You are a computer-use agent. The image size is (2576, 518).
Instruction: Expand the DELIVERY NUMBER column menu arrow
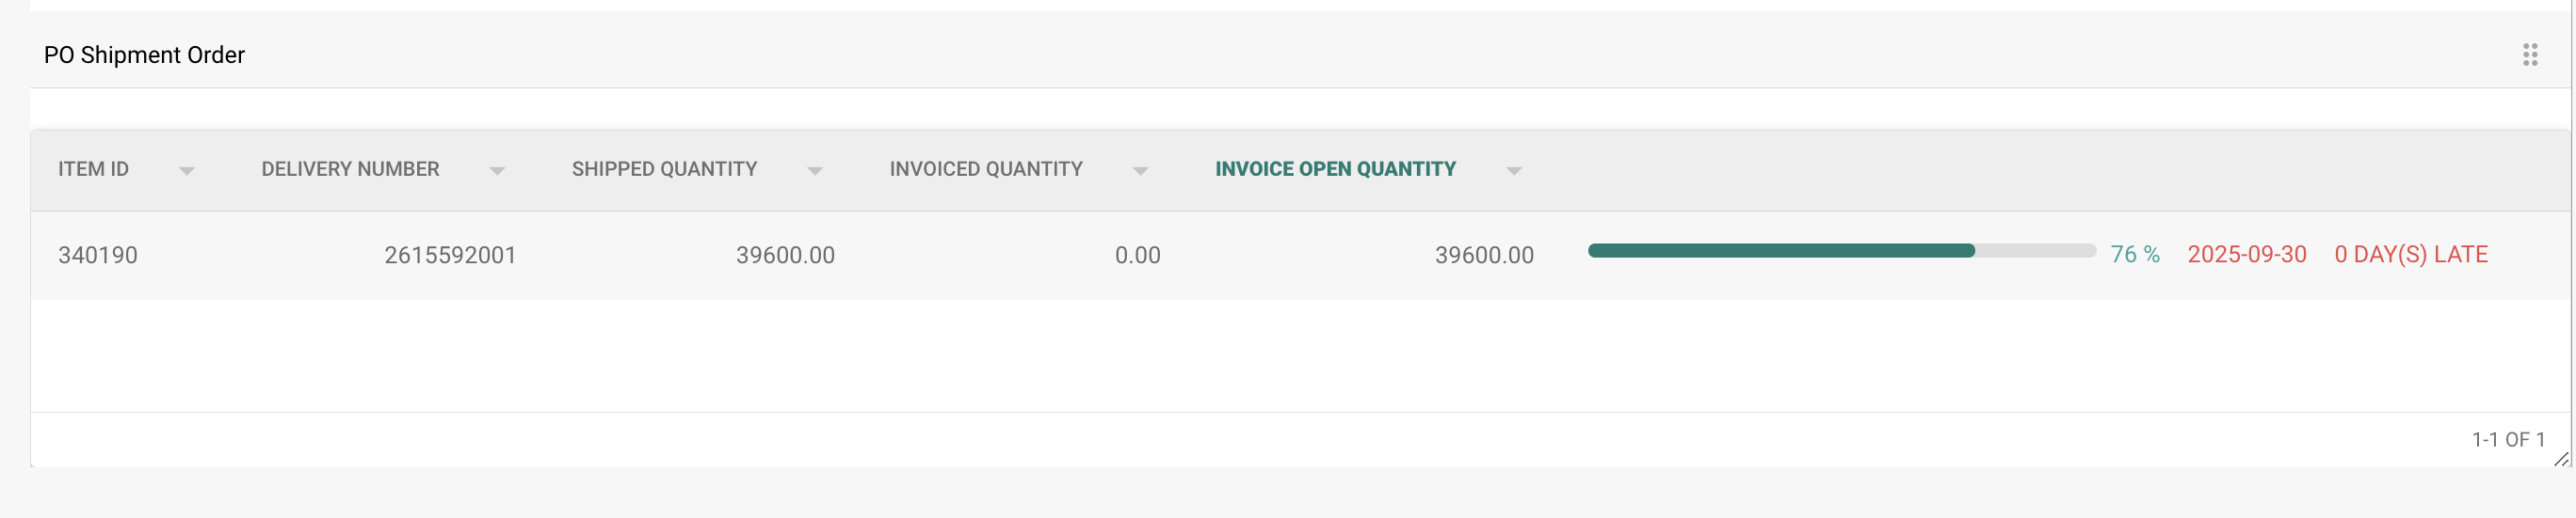[x=497, y=171]
